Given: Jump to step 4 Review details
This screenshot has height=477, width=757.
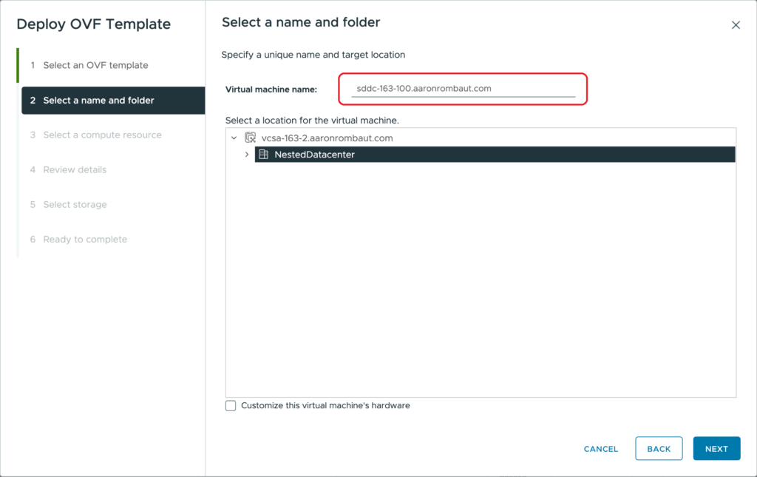Looking at the screenshot, I should [75, 170].
